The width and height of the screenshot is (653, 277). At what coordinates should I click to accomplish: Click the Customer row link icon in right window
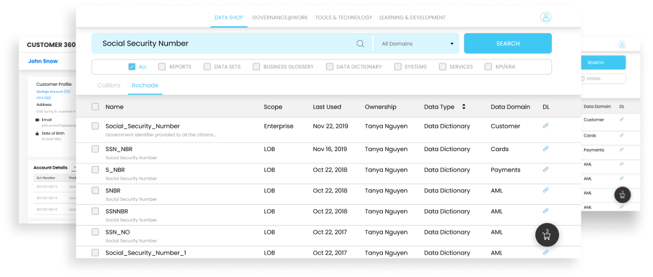pyautogui.click(x=621, y=120)
